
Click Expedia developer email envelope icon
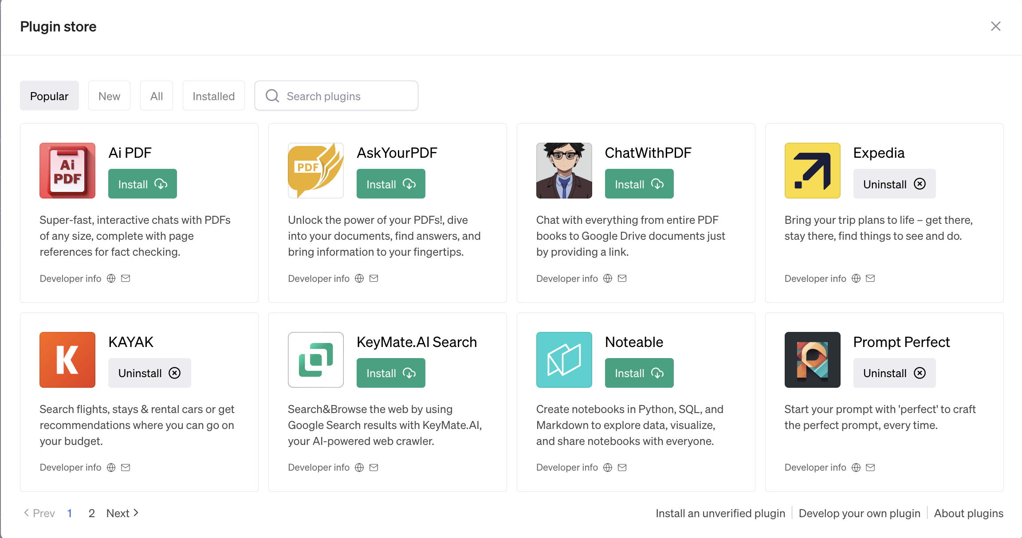point(870,278)
